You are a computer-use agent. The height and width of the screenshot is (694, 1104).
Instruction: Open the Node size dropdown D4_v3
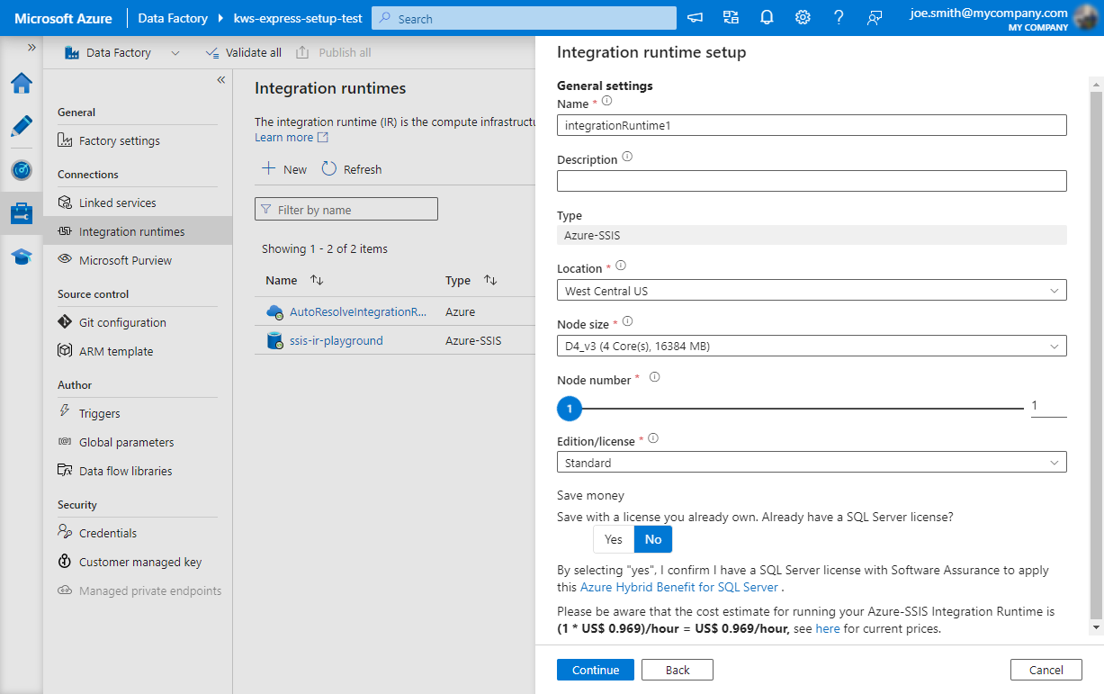coord(812,346)
